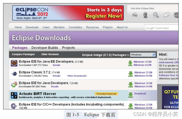
Task: Open the Users menu item
Action: coord(46,27)
